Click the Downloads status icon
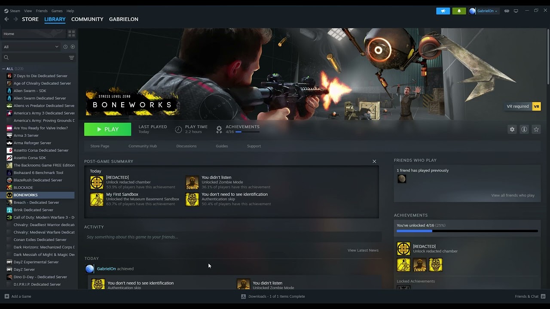Viewport: 550px width, 309px height. pos(243,296)
